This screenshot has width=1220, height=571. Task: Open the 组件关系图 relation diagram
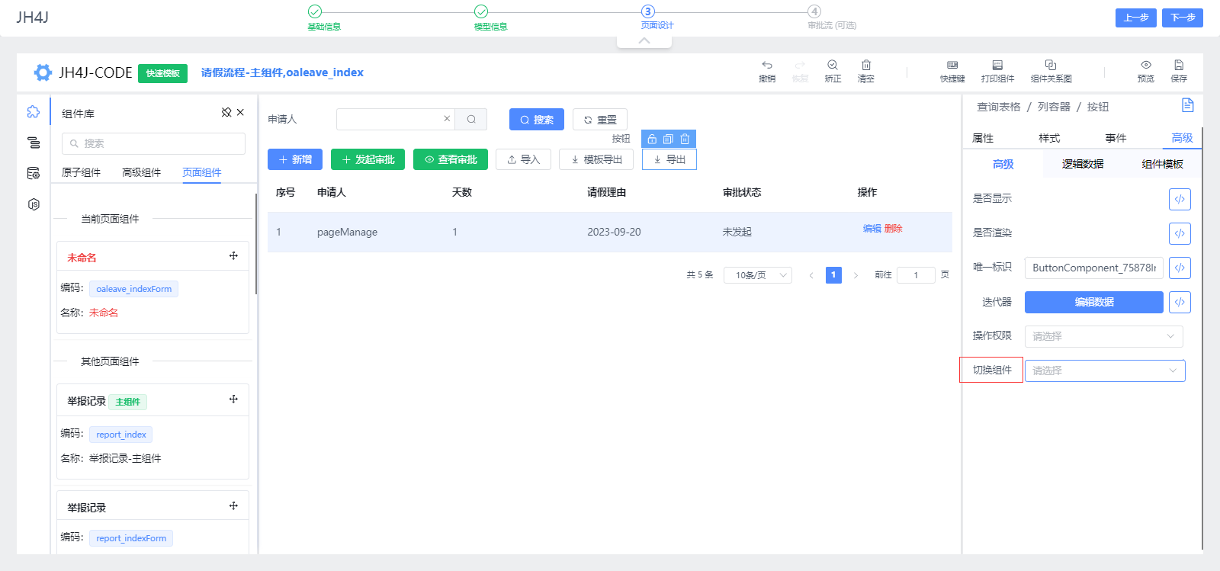tap(1051, 66)
